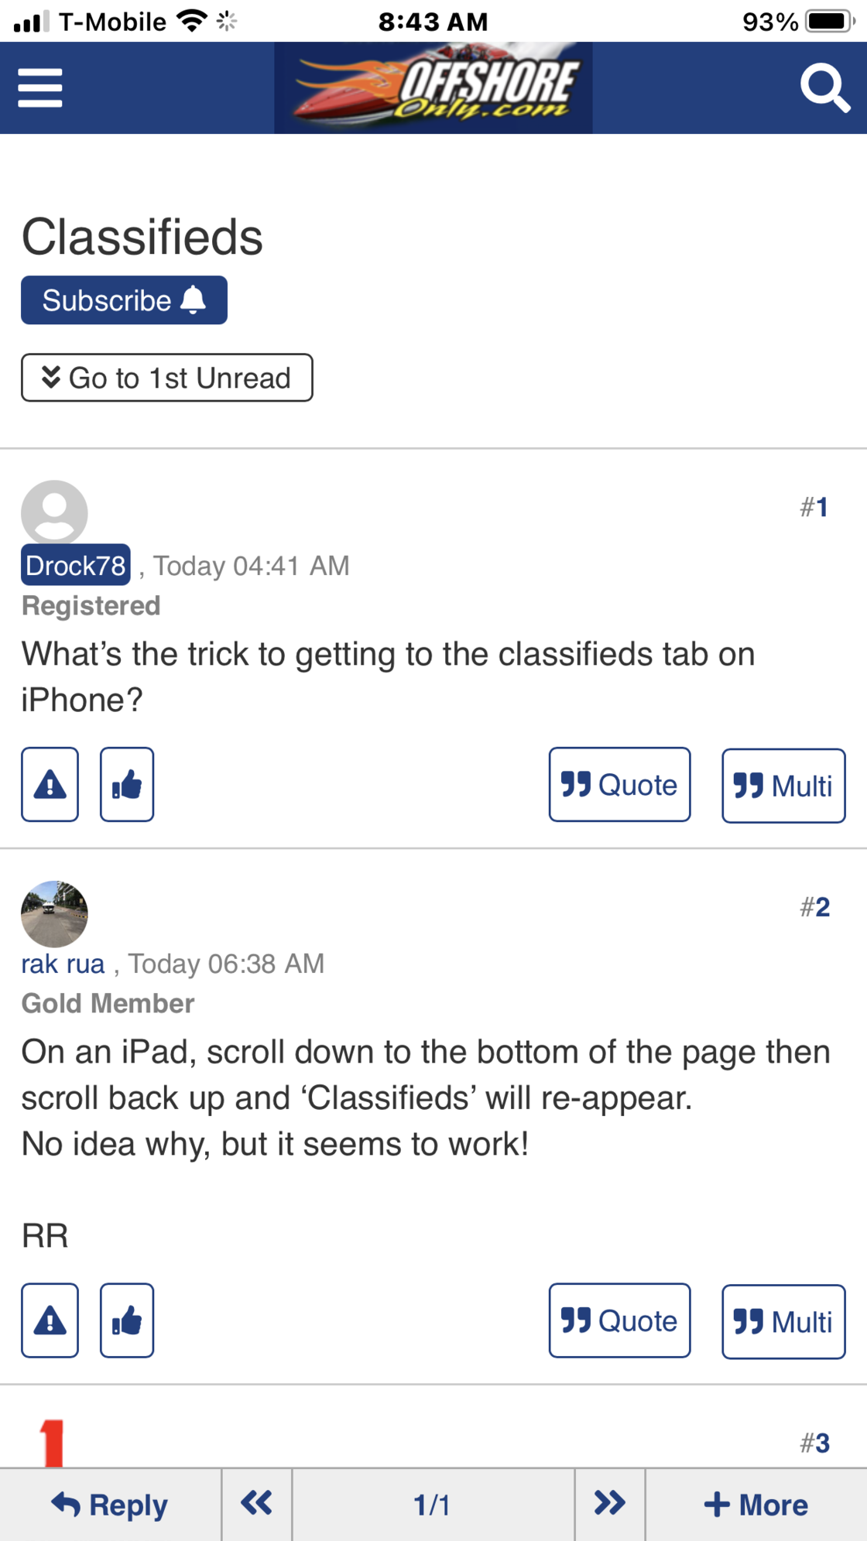The height and width of the screenshot is (1541, 867).
Task: Report Drock78's post with warning icon
Action: 50,784
